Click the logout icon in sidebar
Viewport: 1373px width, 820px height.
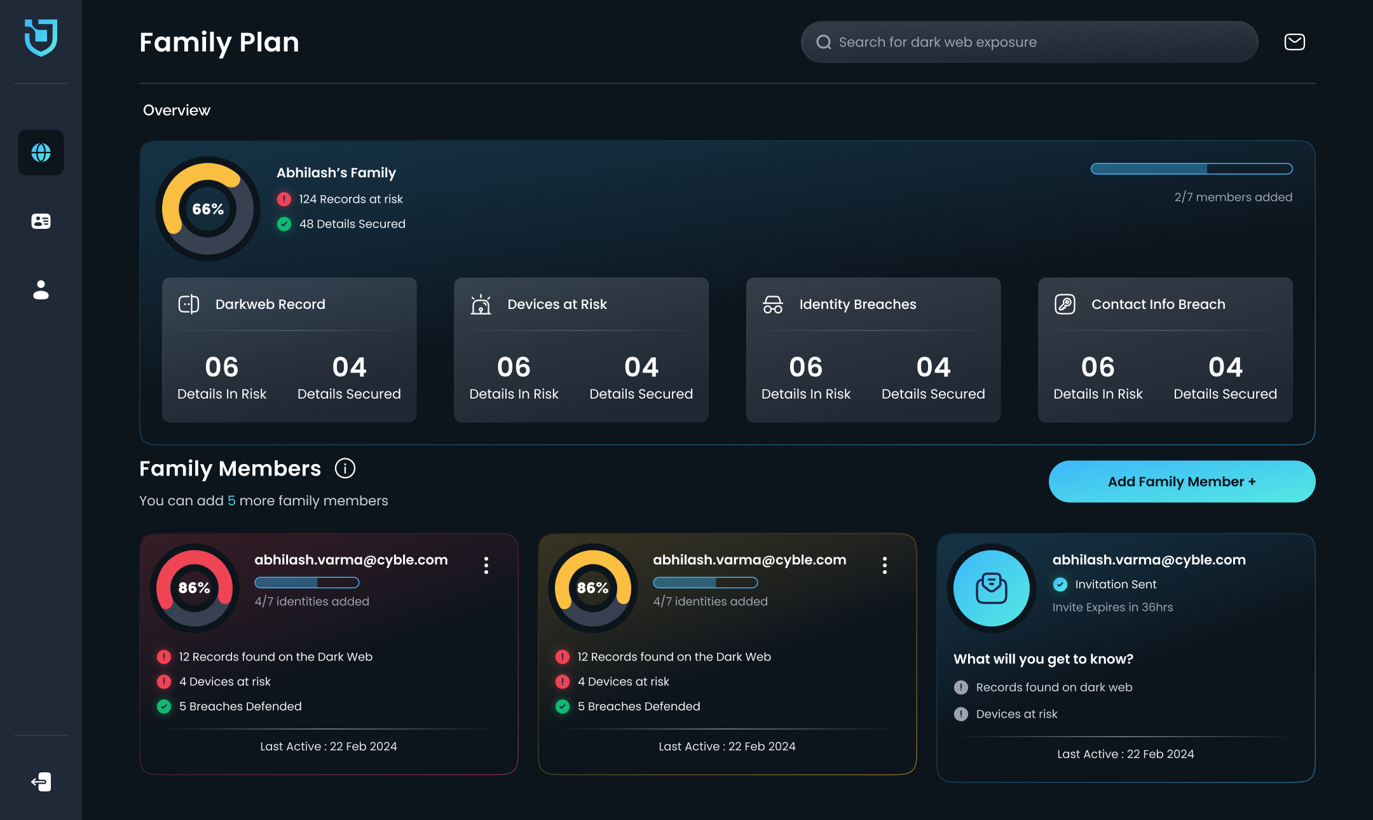[x=41, y=782]
